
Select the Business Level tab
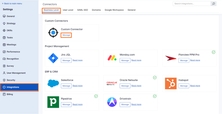tap(51, 10)
